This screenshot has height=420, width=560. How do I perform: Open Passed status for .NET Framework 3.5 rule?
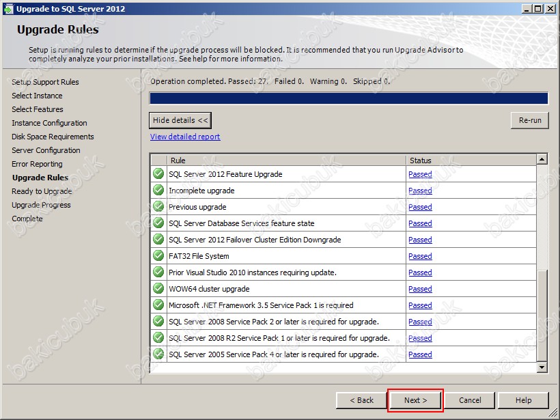[x=420, y=305]
